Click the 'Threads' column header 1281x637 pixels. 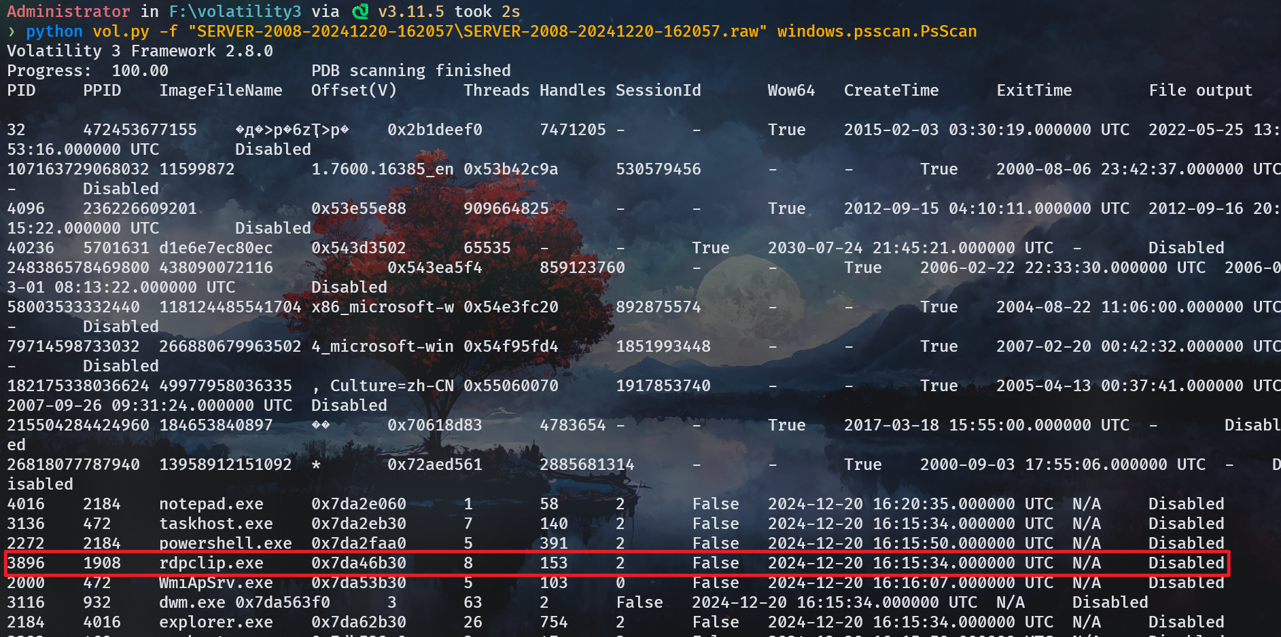[497, 90]
